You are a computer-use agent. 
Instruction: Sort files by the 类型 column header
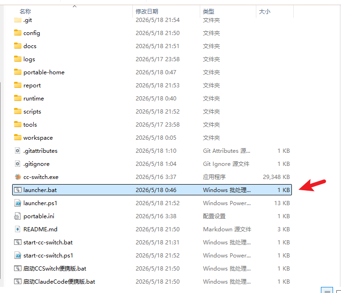coord(209,11)
